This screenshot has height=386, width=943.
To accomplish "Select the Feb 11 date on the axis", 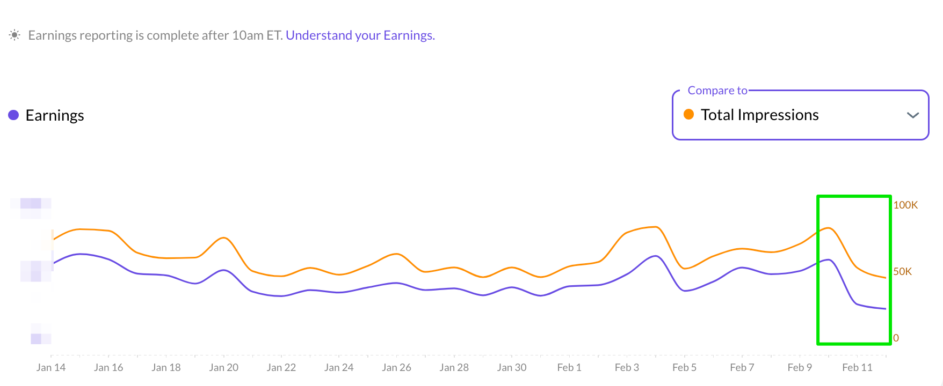I will pos(857,367).
